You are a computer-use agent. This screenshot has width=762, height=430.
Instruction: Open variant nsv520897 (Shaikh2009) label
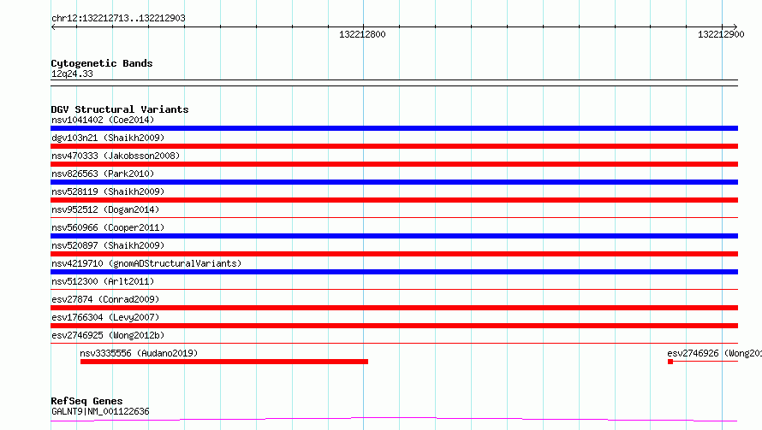[108, 245]
